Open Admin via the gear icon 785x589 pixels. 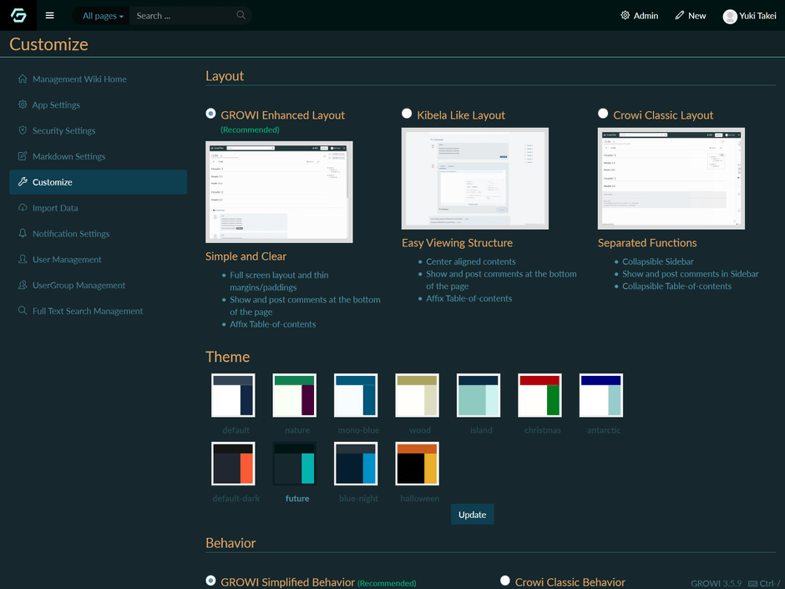click(x=625, y=15)
